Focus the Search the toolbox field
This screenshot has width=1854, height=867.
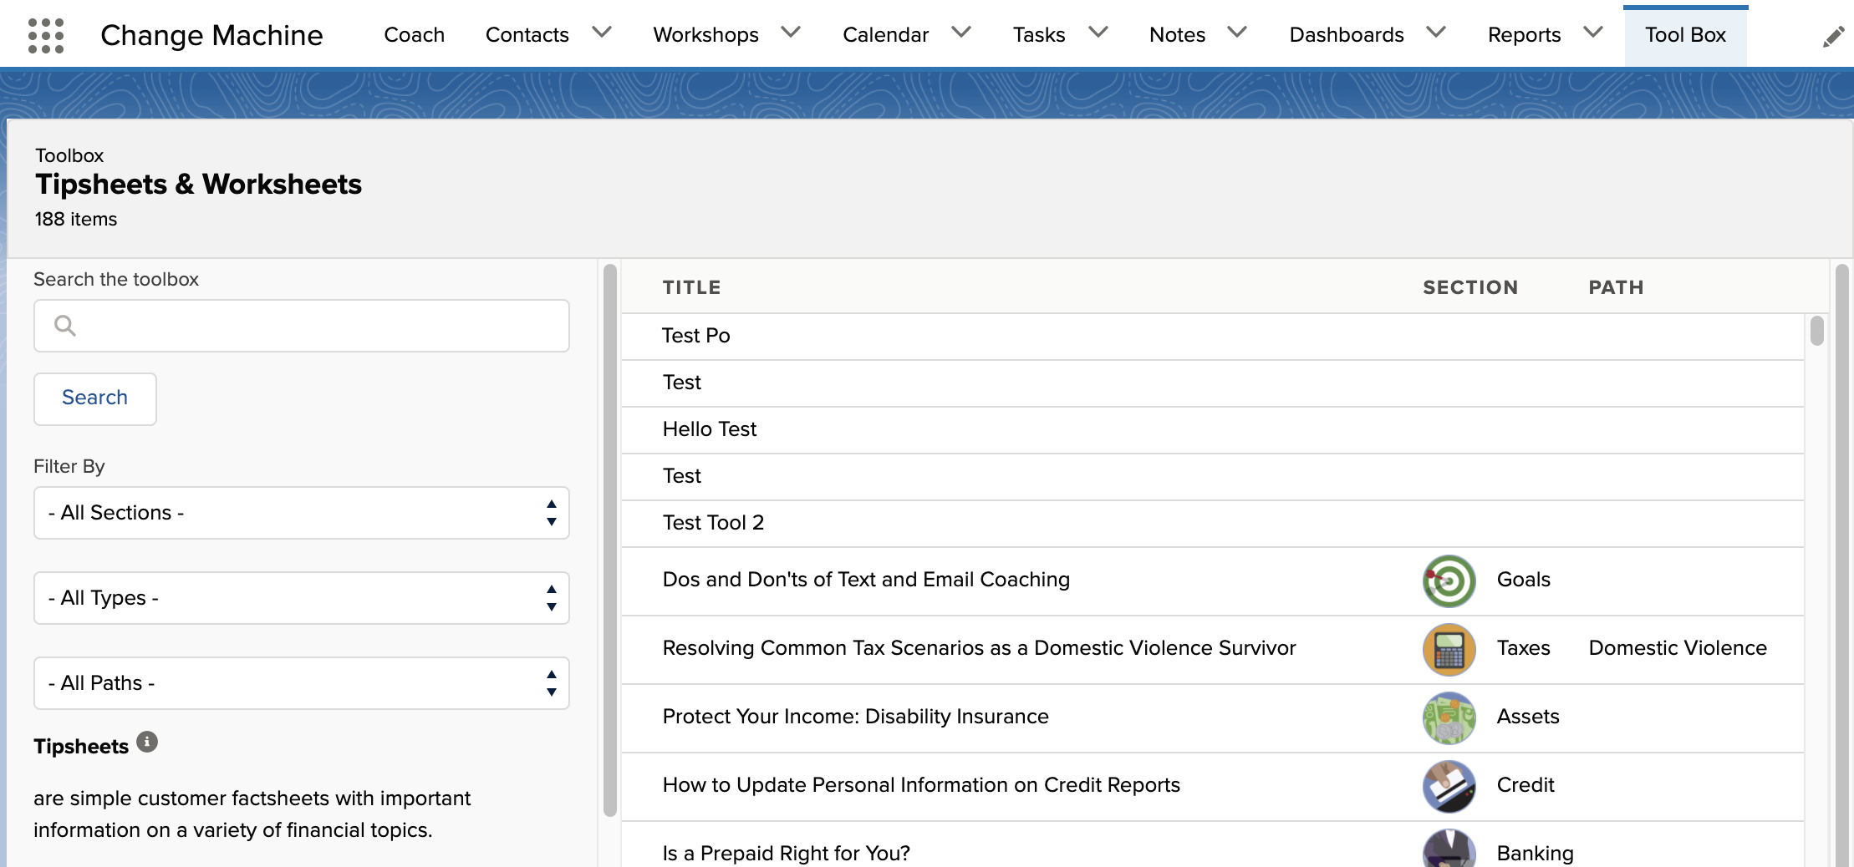click(x=302, y=326)
